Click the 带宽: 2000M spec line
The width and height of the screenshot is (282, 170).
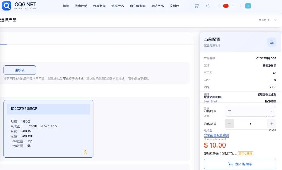point(21,131)
